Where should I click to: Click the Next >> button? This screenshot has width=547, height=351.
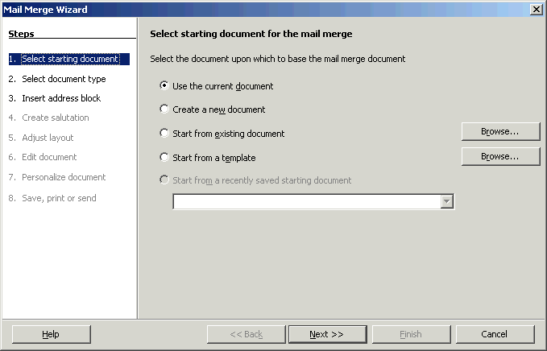pyautogui.click(x=328, y=334)
